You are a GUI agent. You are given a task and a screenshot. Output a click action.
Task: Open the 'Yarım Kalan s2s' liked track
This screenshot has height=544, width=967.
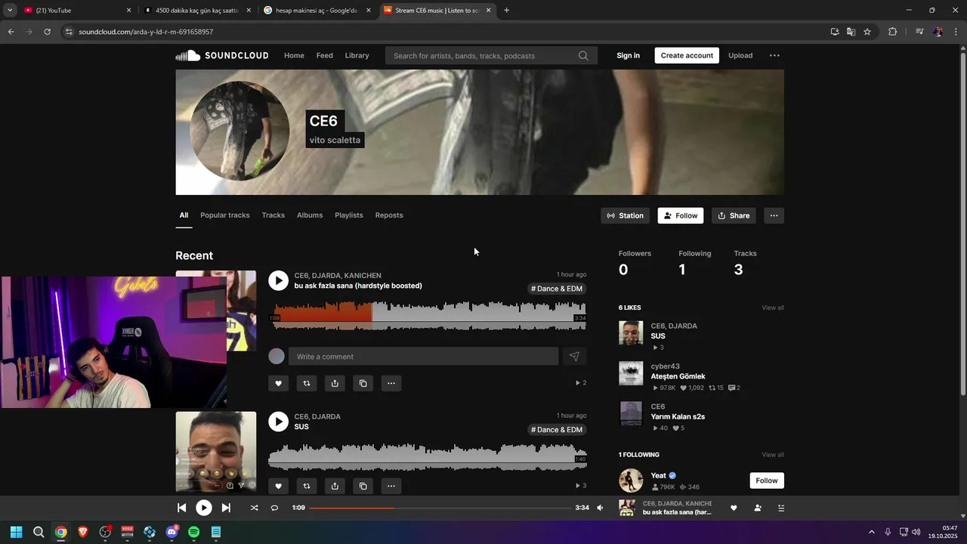coord(678,416)
